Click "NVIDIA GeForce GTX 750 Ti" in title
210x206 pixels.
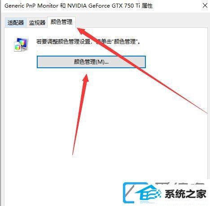tap(104, 6)
